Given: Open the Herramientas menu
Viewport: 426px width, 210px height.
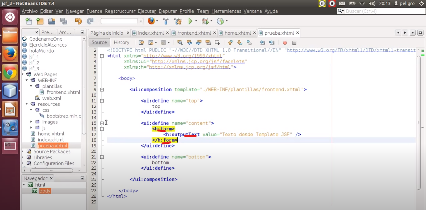Looking at the screenshot, I should (226, 11).
